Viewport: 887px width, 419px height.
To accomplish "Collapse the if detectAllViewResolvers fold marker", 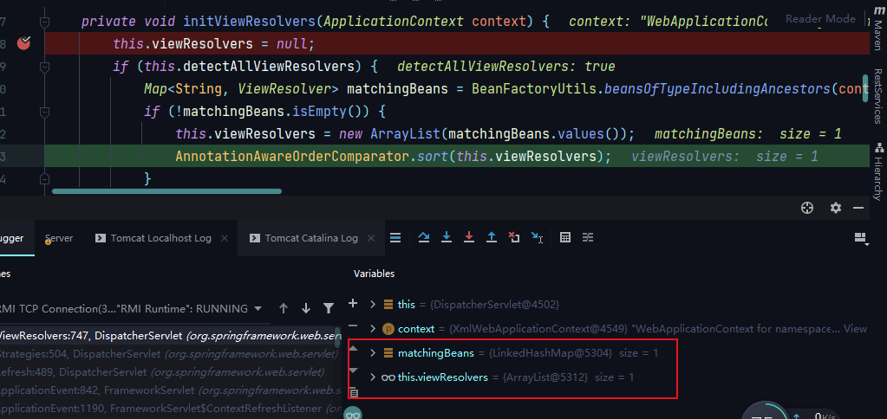I will tap(44, 67).
